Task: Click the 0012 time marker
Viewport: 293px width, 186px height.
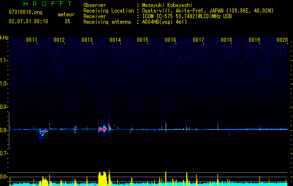Action: tap(59, 40)
